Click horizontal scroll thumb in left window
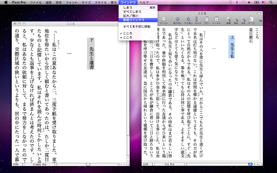 (88, 164)
